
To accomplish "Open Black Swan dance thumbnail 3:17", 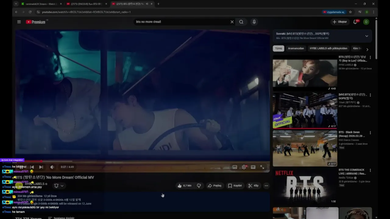I will [x=305, y=148].
